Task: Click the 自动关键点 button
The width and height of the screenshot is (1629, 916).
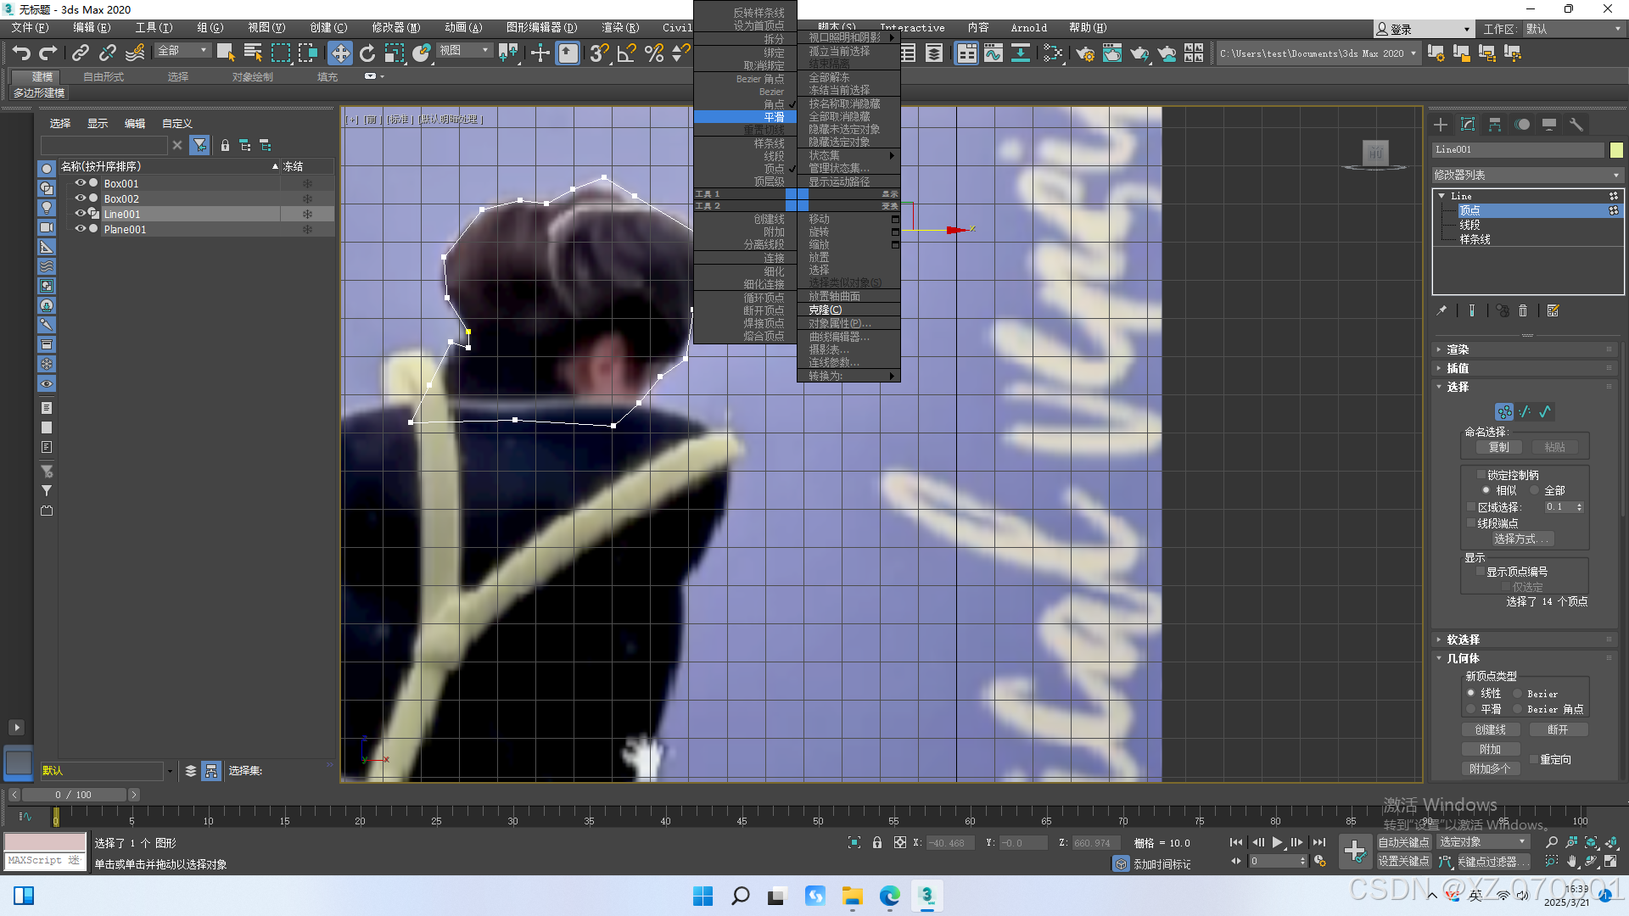Action: pos(1403,842)
